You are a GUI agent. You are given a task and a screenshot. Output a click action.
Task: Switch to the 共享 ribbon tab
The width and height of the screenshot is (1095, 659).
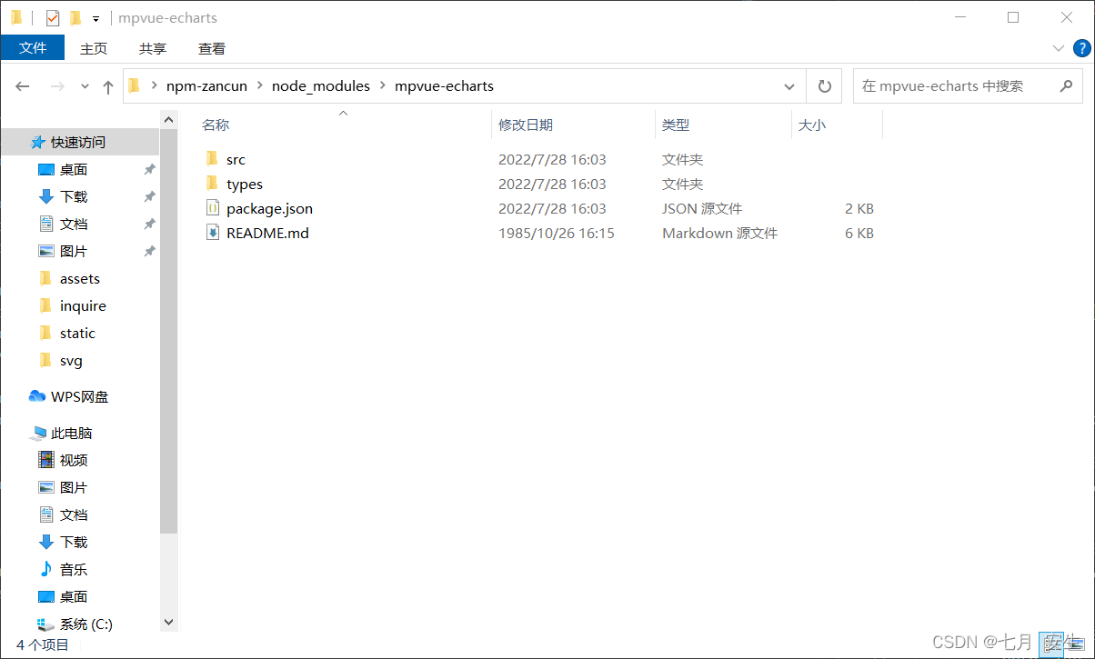coord(152,48)
